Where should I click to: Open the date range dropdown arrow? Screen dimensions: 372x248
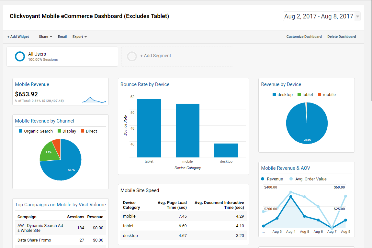pos(357,16)
